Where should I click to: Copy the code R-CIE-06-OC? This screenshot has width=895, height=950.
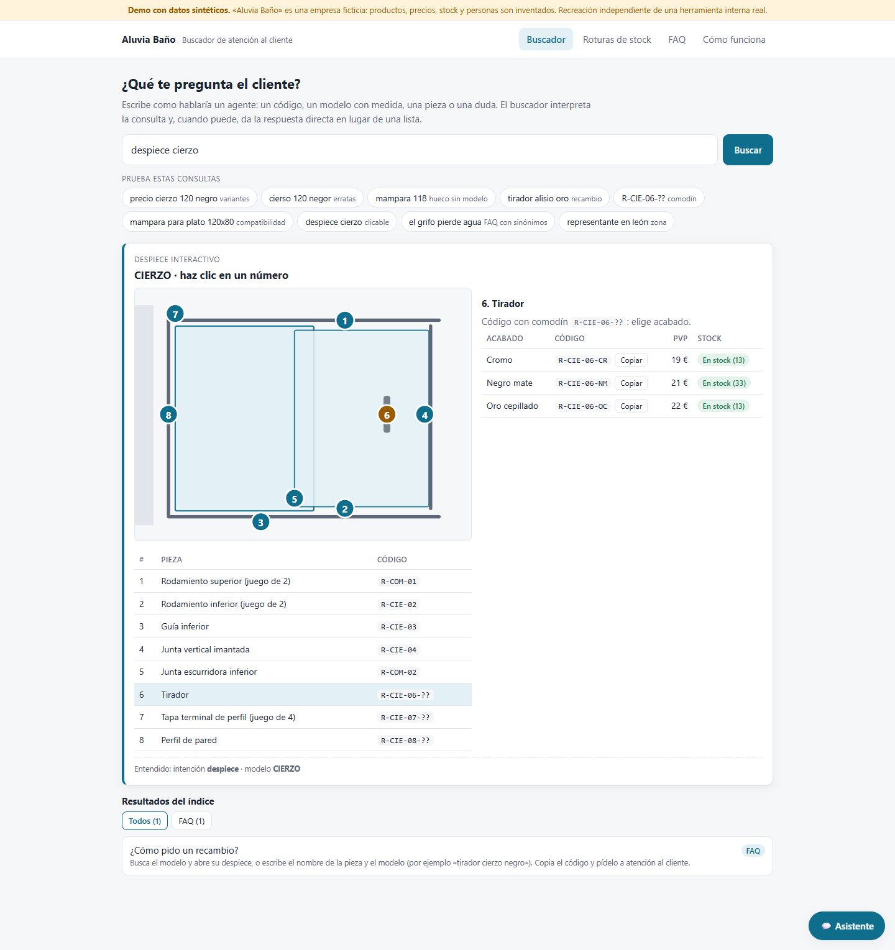click(x=631, y=406)
